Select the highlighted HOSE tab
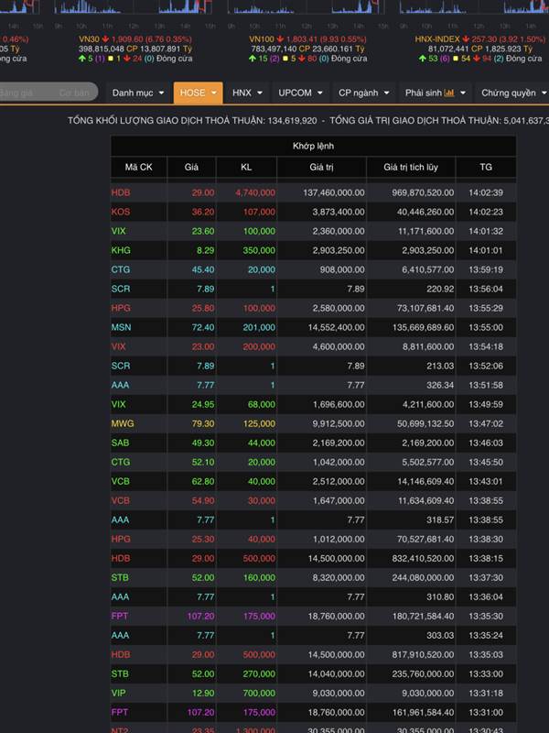The height and width of the screenshot is (733, 549). pyautogui.click(x=198, y=93)
